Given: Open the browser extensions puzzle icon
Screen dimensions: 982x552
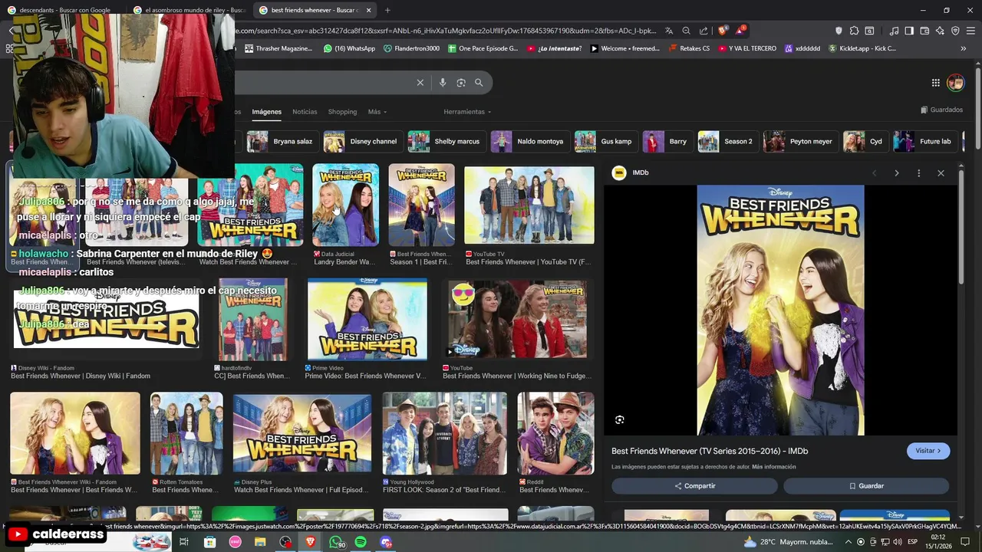Looking at the screenshot, I should tap(854, 31).
